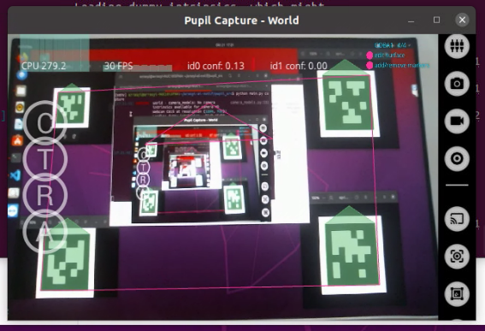Open the Video Source camera icon
Screen dimensions: 485x331
pos(457,84)
